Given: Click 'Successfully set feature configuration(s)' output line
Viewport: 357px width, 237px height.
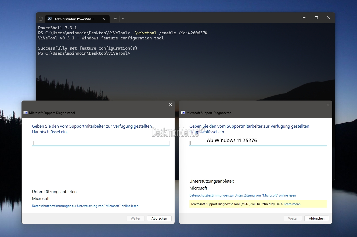Looking at the screenshot, I should coord(88,48).
